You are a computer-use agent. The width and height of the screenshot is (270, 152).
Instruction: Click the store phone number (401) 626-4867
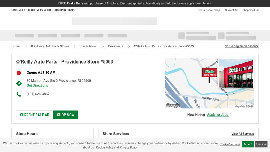pyautogui.click(x=38, y=94)
